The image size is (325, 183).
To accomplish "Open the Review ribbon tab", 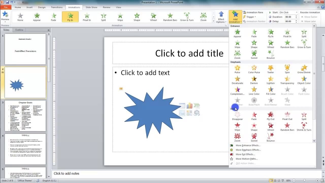I will click(107, 7).
